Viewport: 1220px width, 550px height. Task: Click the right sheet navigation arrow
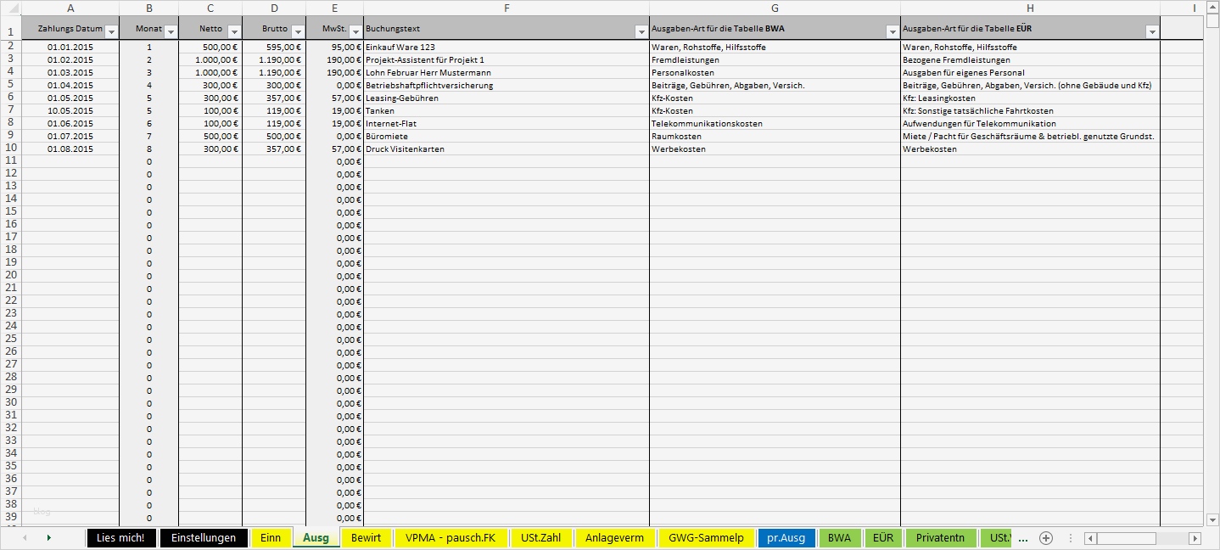pos(48,537)
